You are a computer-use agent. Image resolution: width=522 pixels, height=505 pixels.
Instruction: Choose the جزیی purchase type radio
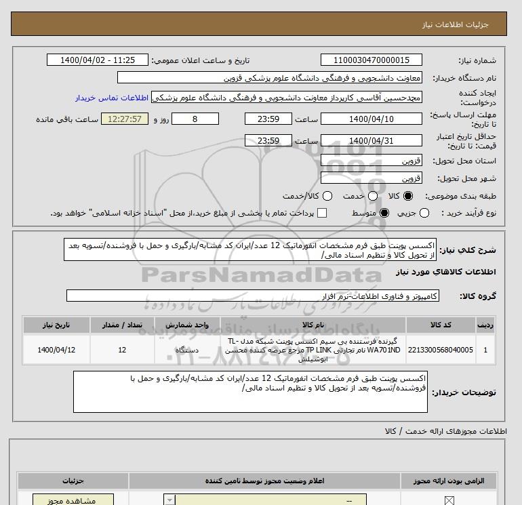pyautogui.click(x=424, y=213)
